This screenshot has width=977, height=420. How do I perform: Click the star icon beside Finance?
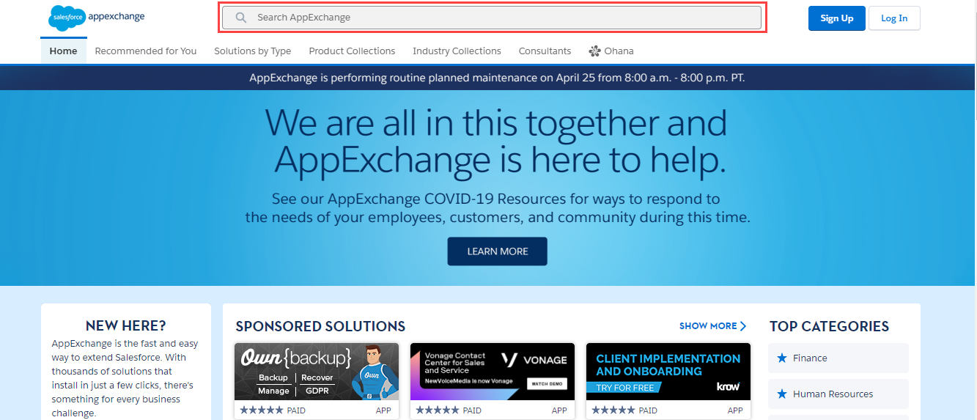tap(781, 358)
